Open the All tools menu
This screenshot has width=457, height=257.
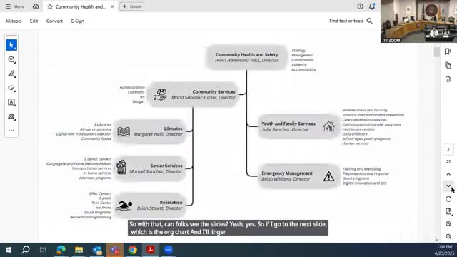14,21
